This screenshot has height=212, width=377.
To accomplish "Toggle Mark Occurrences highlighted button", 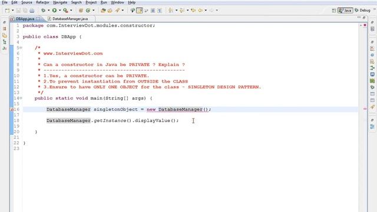I will click(140, 11).
